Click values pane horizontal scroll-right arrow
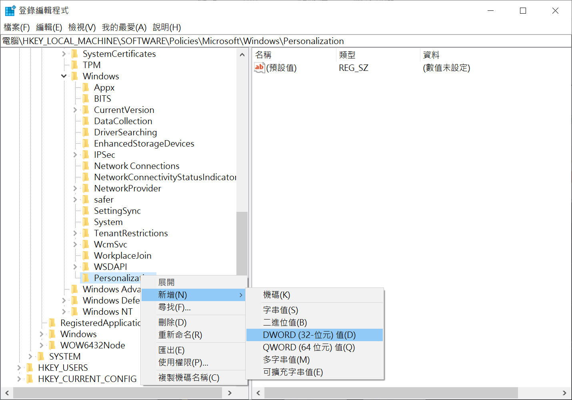This screenshot has height=400, width=572. point(564,393)
